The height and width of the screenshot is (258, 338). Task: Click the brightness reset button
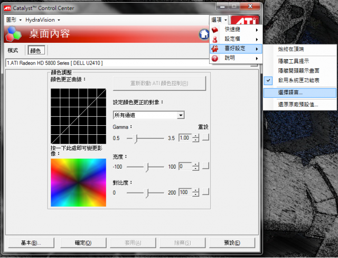[x=205, y=165]
